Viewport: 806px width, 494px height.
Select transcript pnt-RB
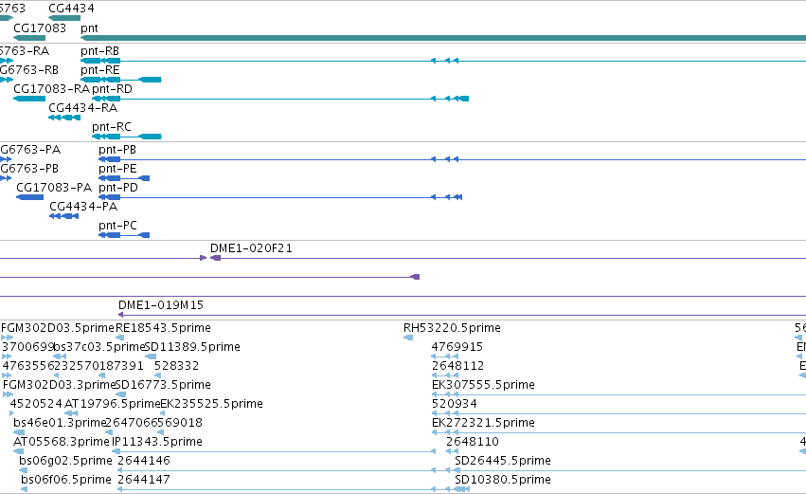443,61
